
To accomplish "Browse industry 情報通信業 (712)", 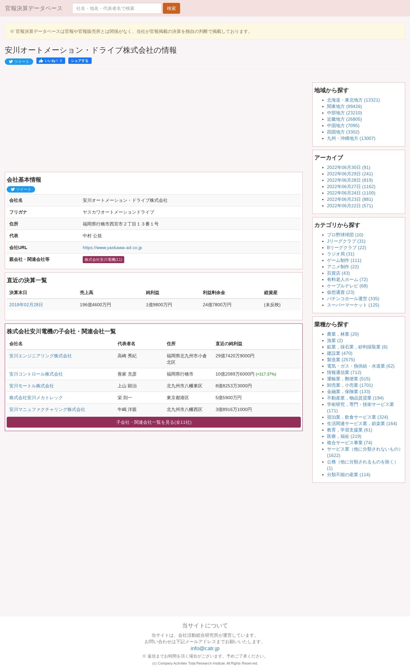I will tap(344, 372).
